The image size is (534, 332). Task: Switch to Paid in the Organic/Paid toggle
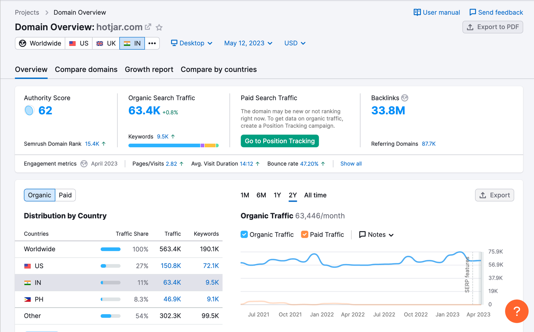pyautogui.click(x=65, y=195)
